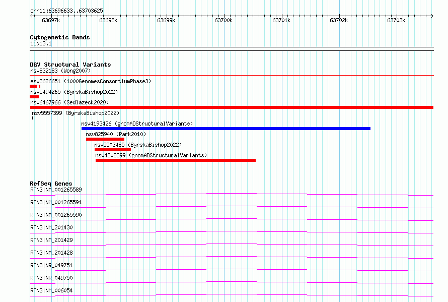Click the red nsv4208399 variant bar
448x302 pixels.
(176, 160)
